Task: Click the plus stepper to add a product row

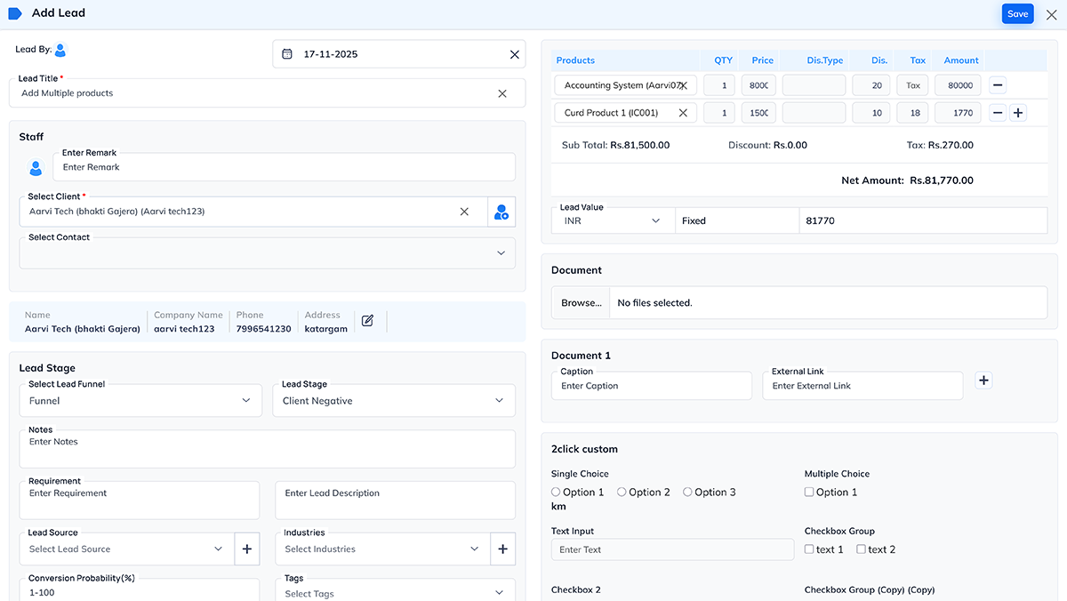Action: pyautogui.click(x=1017, y=112)
